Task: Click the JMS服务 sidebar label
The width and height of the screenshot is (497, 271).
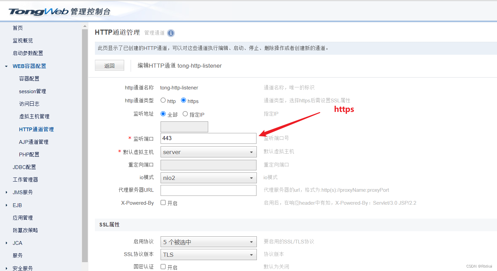Action: pos(23,192)
